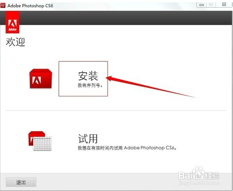
Task: Click the 欢迎 heading
Action: 15,42
